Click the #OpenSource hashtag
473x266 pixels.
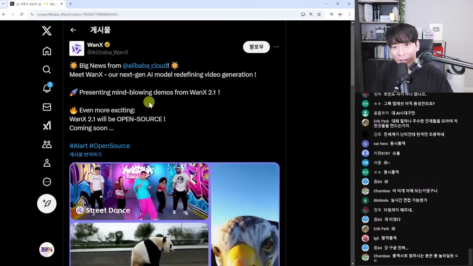coord(109,146)
